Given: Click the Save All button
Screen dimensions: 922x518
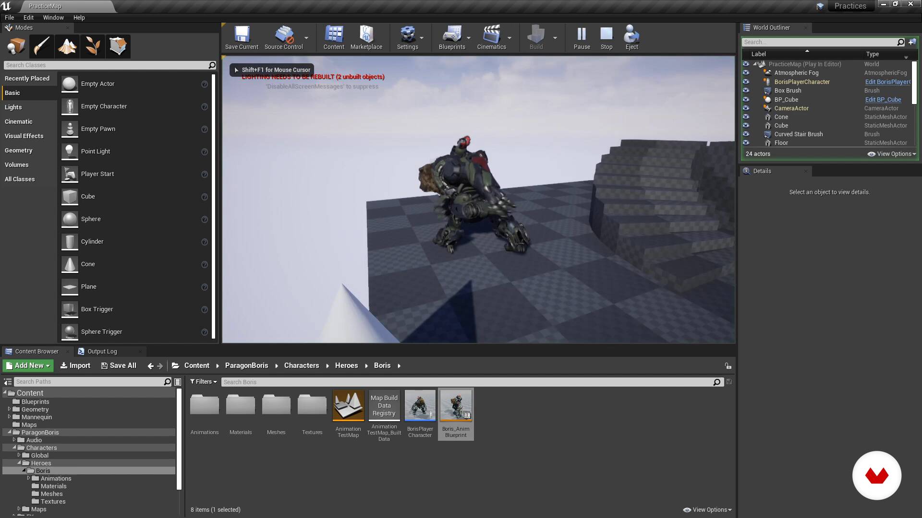Looking at the screenshot, I should click(119, 365).
